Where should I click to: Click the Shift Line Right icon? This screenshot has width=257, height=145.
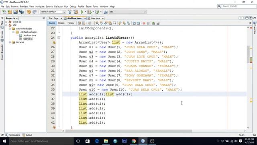[139, 23]
